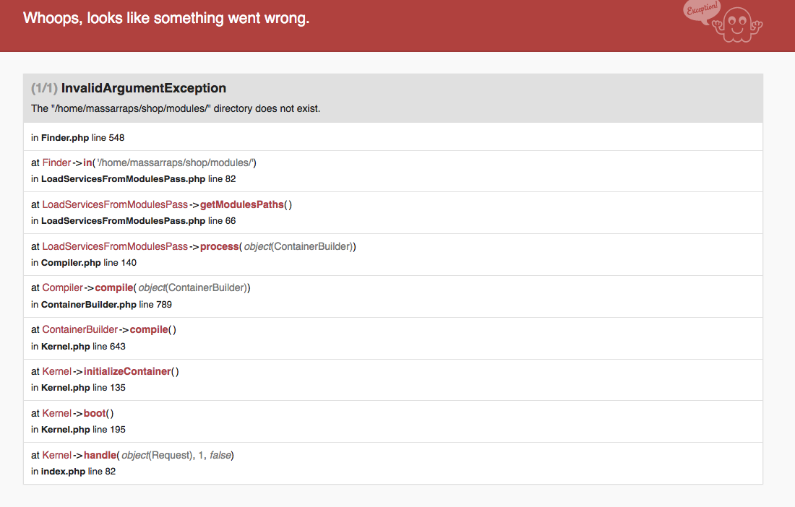Click the Kernel handle method

point(100,455)
